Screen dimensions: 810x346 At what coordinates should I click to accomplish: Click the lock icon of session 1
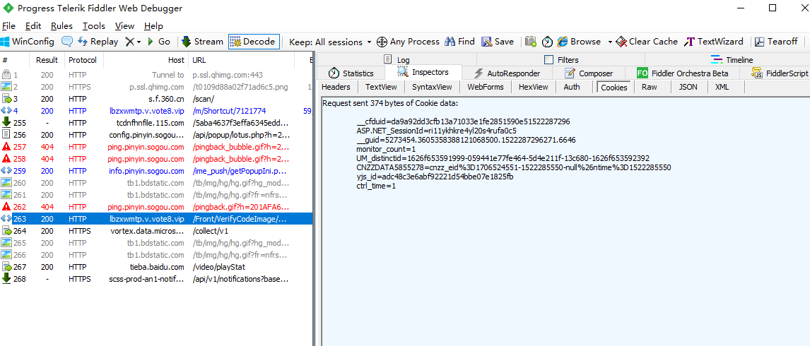(6, 74)
